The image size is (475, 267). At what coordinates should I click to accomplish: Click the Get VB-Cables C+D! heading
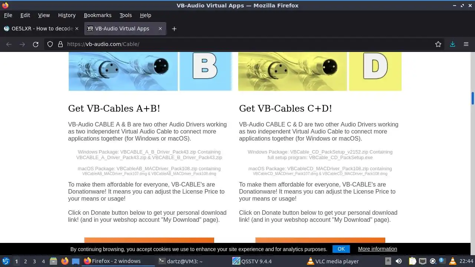(285, 108)
